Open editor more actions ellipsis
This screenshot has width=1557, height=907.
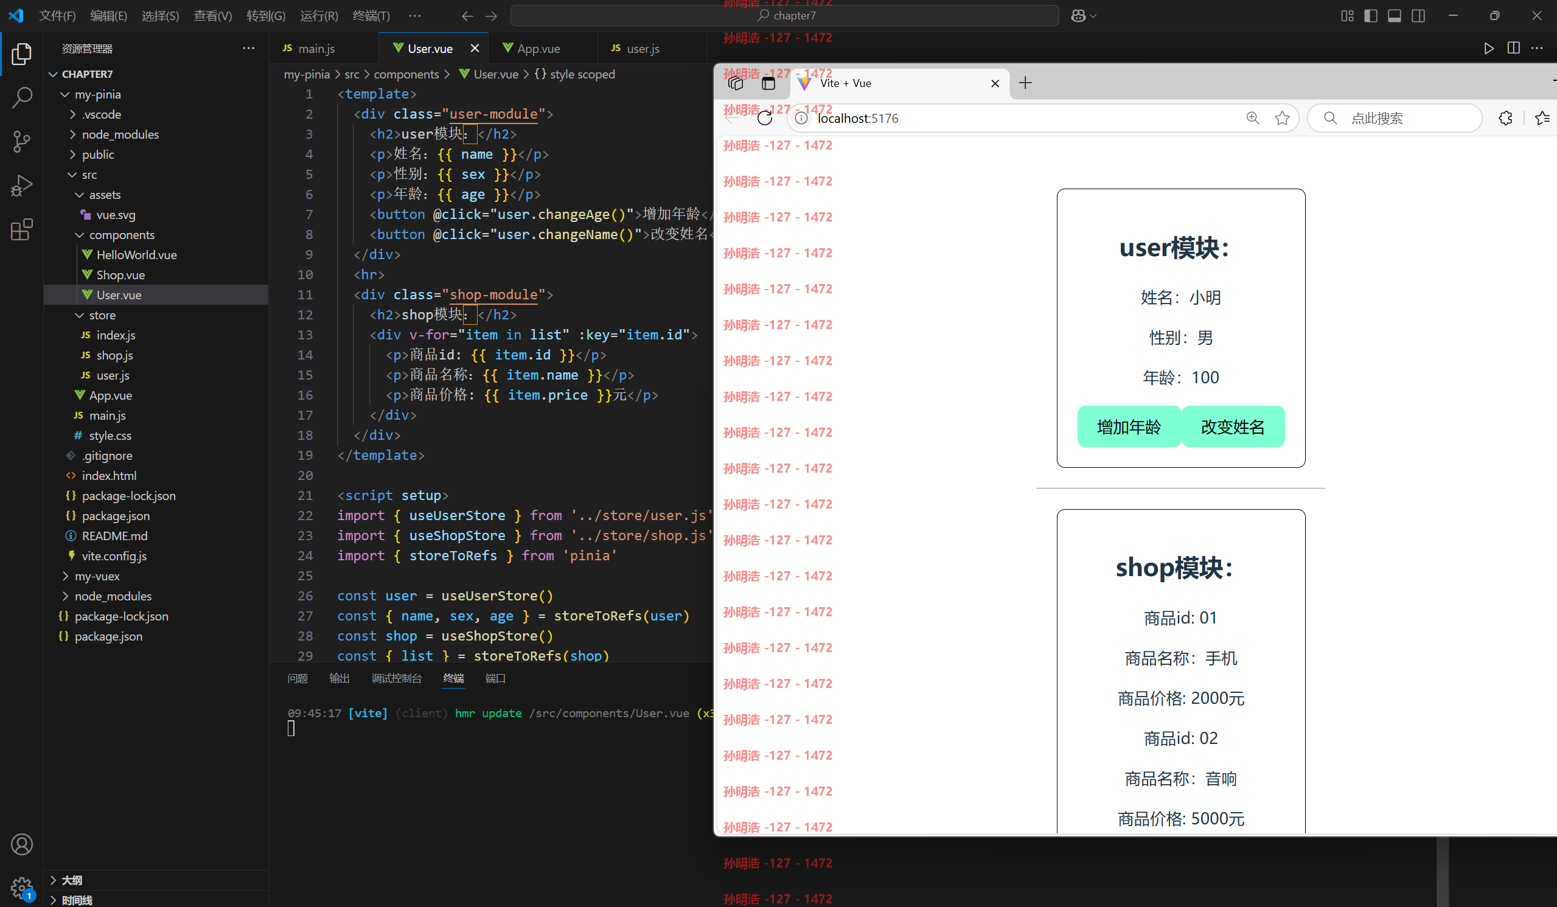[1536, 48]
